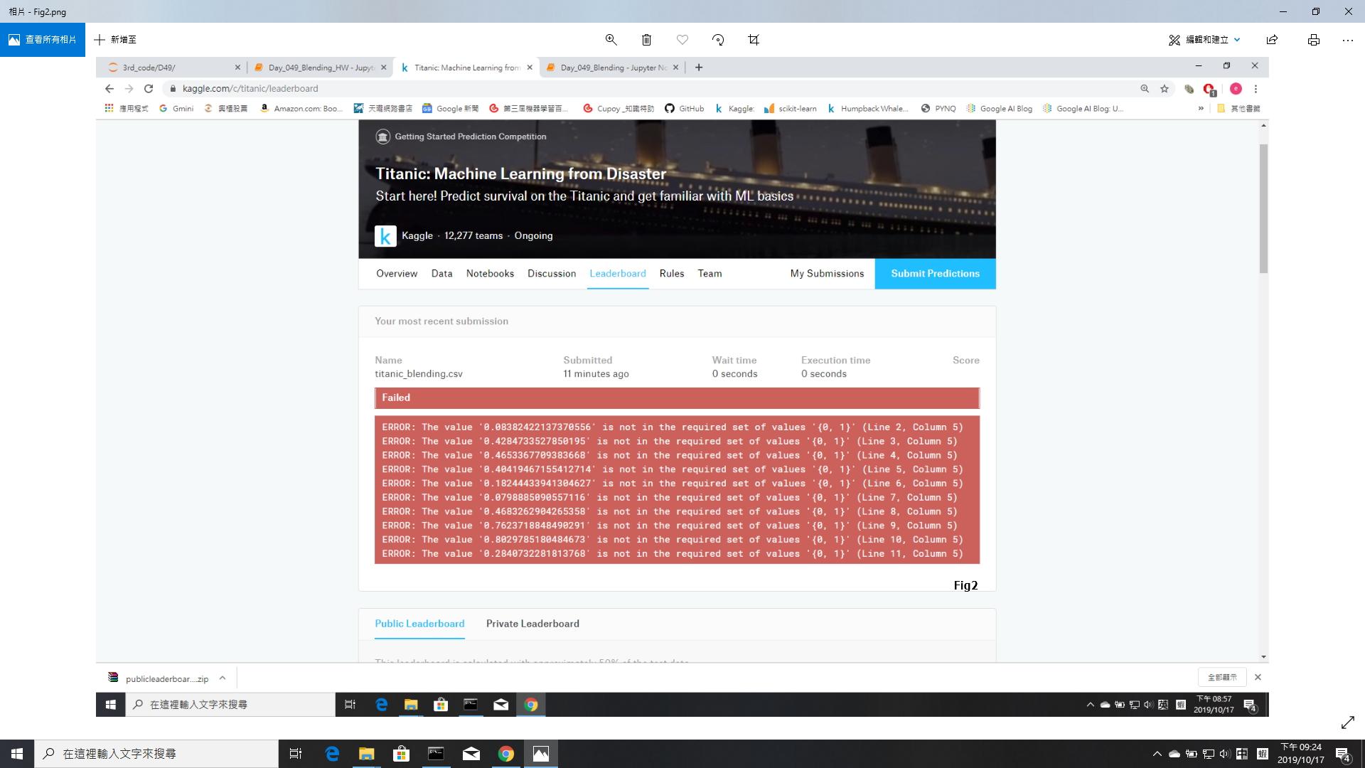The image size is (1365, 768).
Task: Enter fullscreen with diagonal arrows icon
Action: [x=1347, y=722]
